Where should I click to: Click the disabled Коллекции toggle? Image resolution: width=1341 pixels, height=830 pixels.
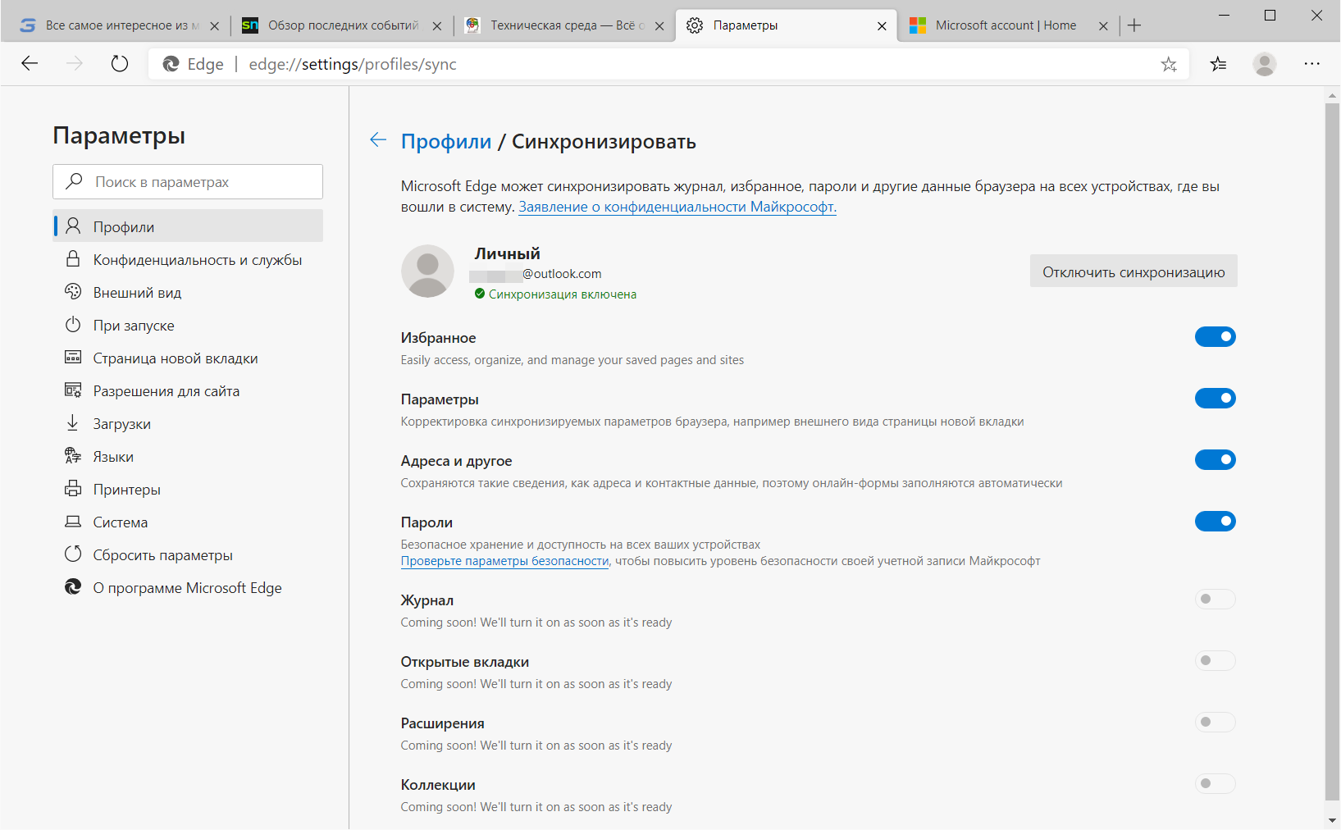tap(1215, 783)
